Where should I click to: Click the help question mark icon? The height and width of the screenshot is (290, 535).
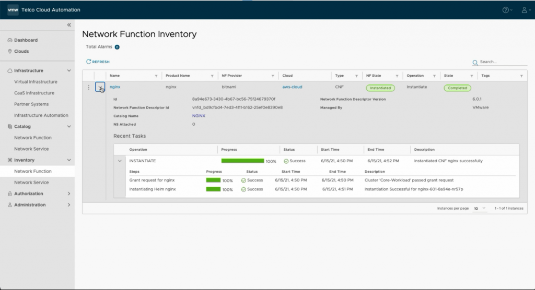point(505,10)
